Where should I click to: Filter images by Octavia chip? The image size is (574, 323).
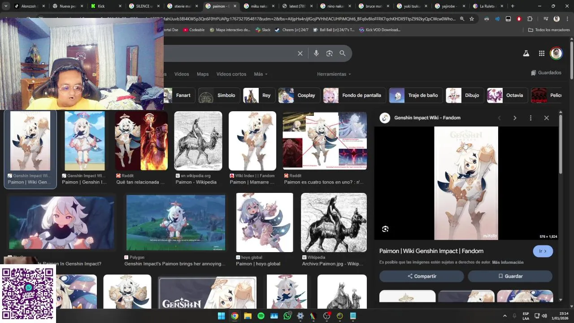(x=508, y=96)
